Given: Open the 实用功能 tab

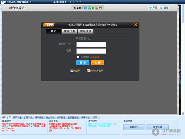Looking at the screenshot, I should 28,118.
